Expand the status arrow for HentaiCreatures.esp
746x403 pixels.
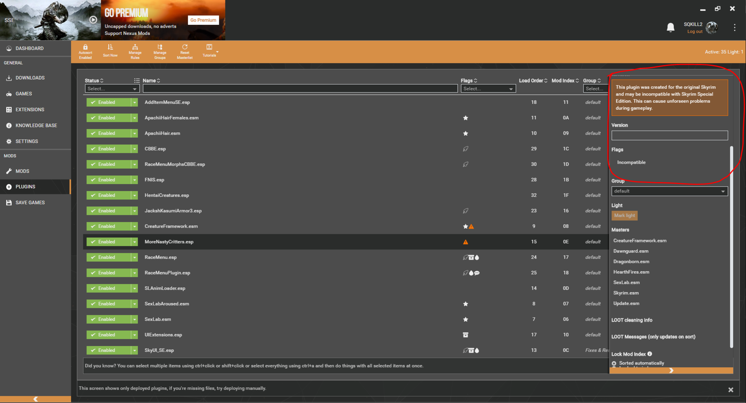tap(134, 195)
